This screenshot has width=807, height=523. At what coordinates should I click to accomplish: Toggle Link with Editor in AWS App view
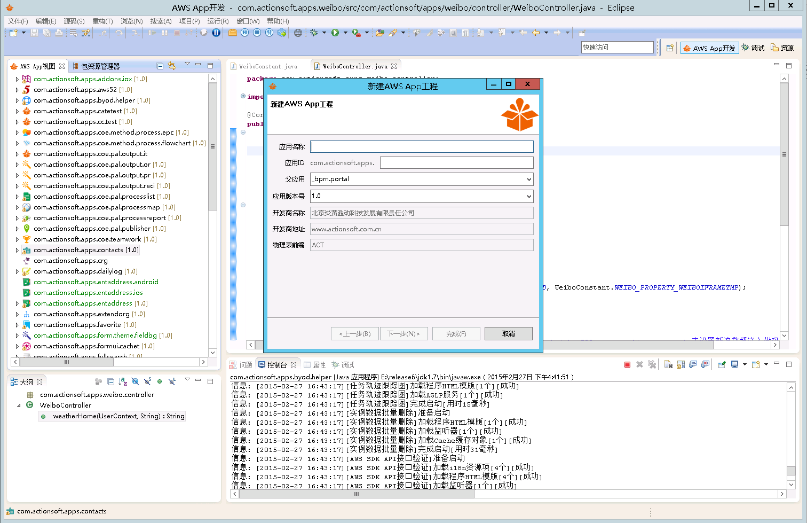[x=172, y=66]
